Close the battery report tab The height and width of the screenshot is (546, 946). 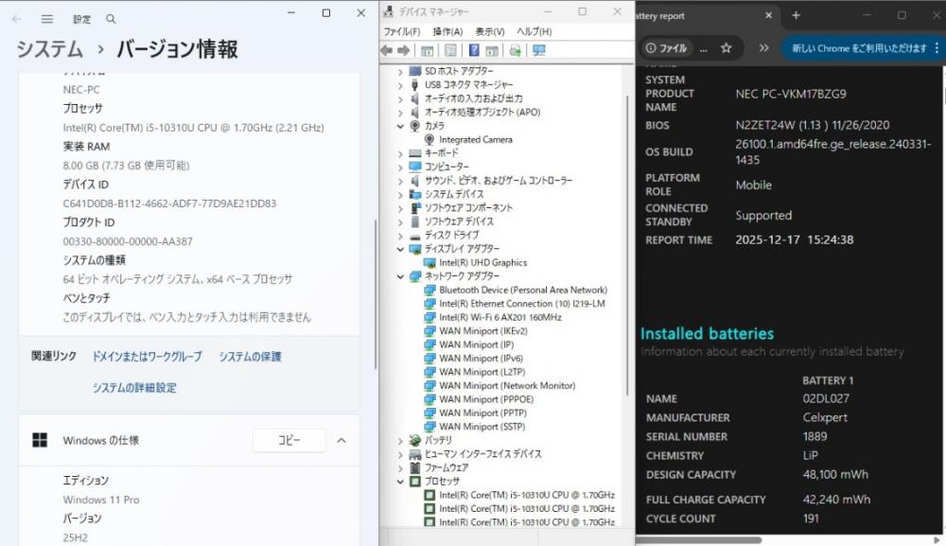(x=768, y=16)
